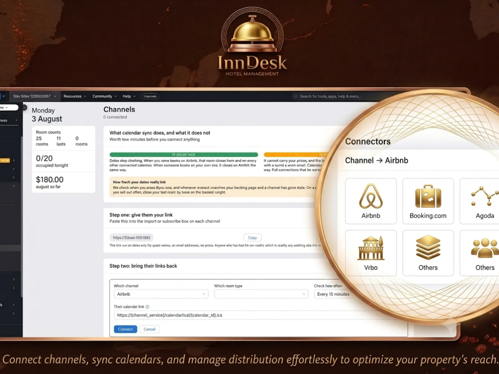Open the Others connector with stacked layers icon
The image size is (499, 374).
[x=428, y=253]
